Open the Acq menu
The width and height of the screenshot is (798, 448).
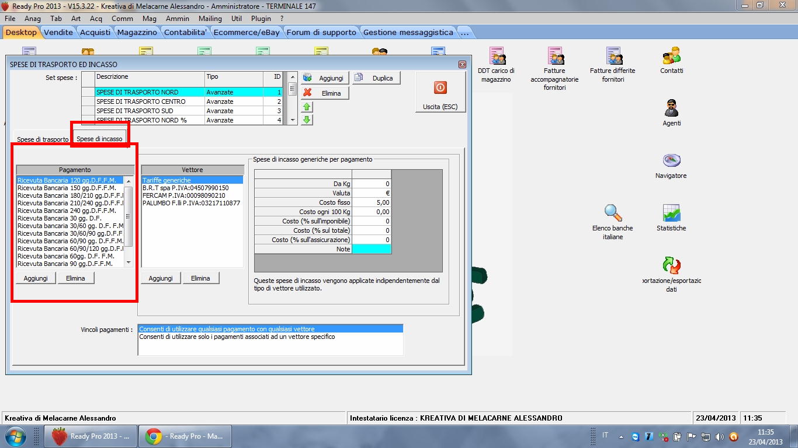tap(96, 19)
